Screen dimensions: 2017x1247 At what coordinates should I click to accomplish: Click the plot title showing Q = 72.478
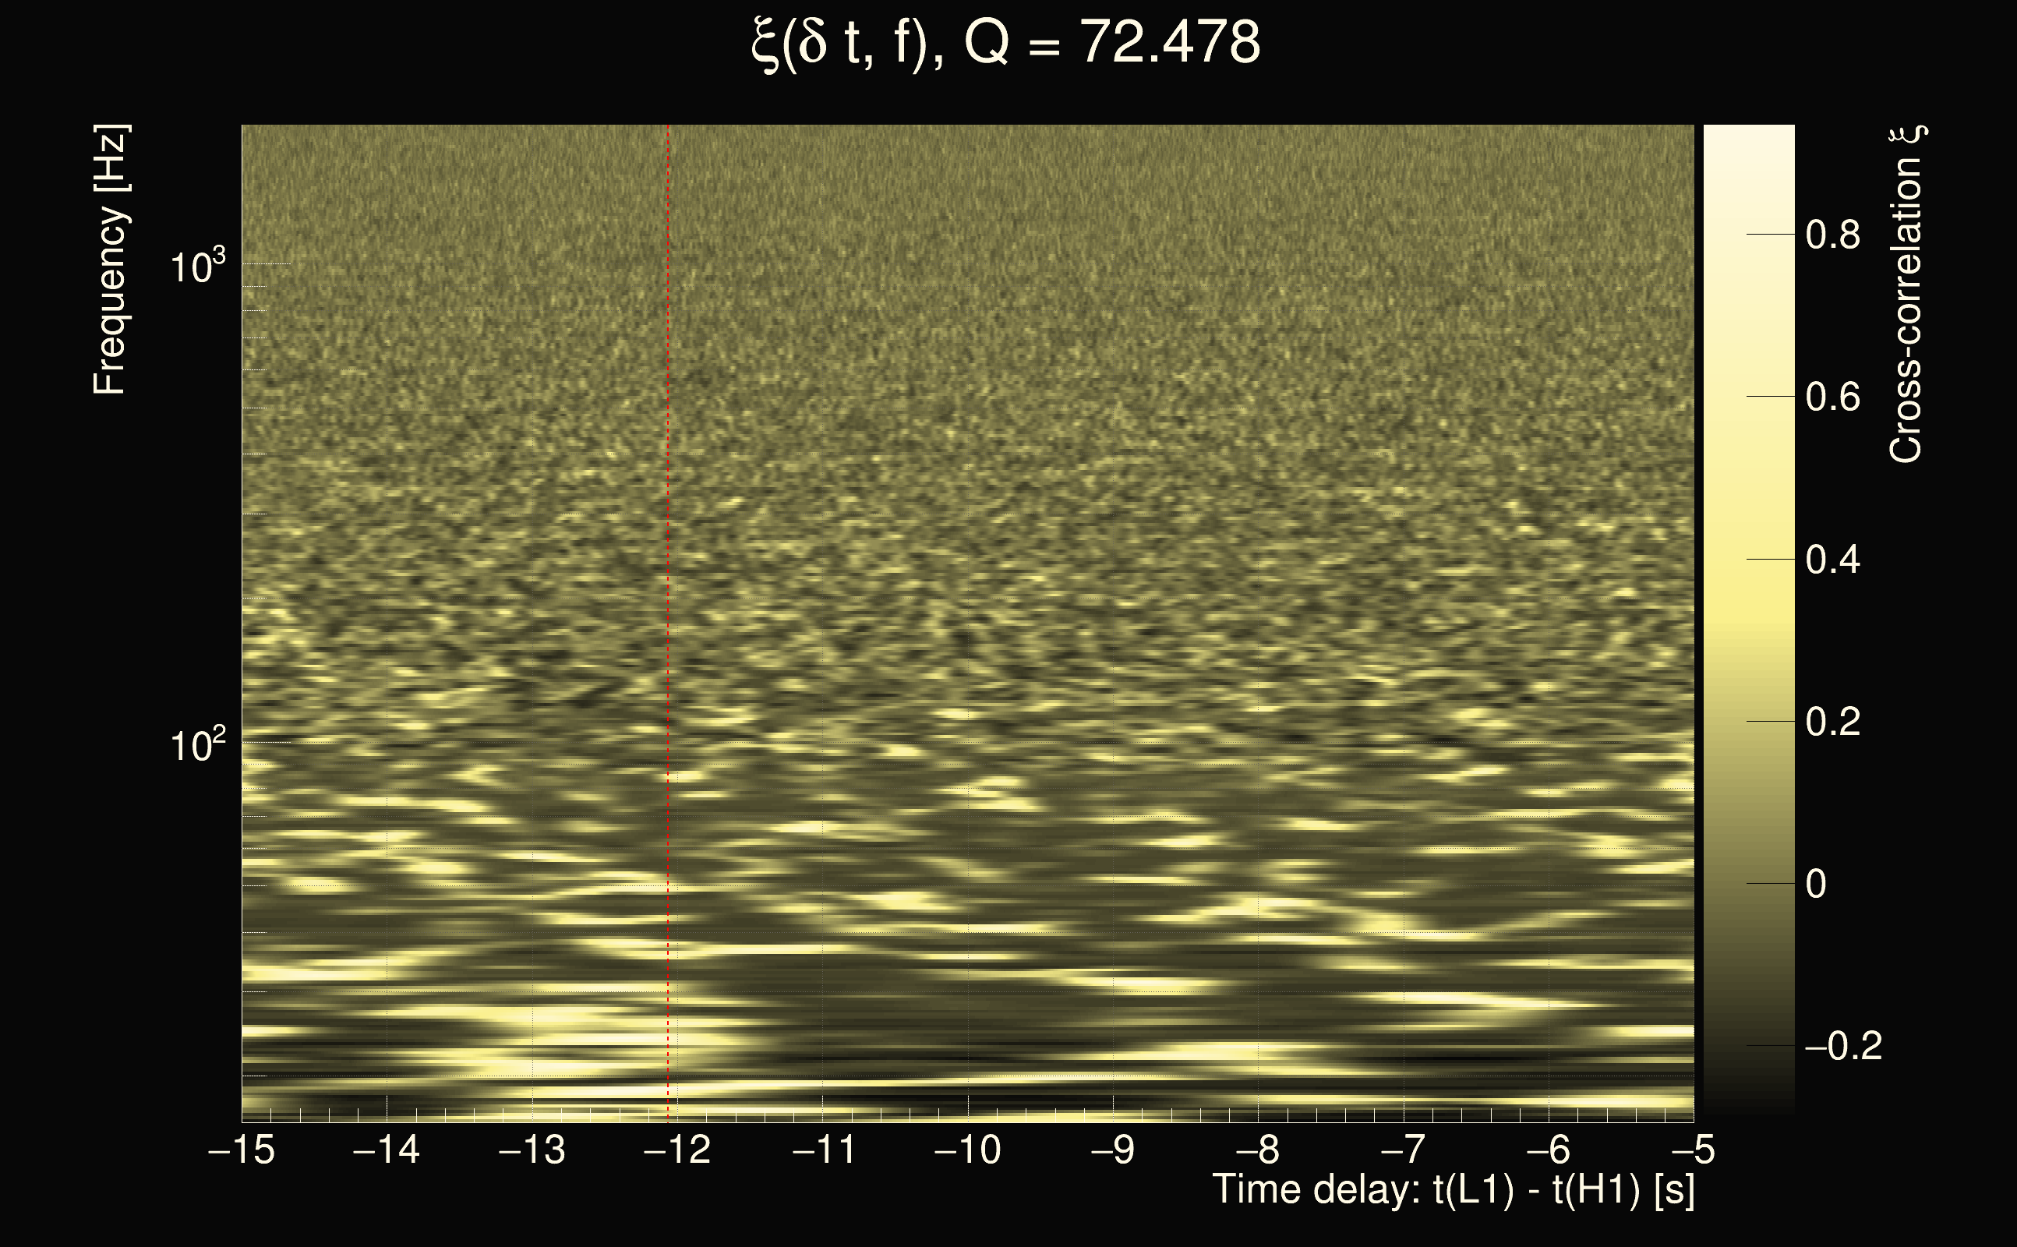pos(1006,43)
